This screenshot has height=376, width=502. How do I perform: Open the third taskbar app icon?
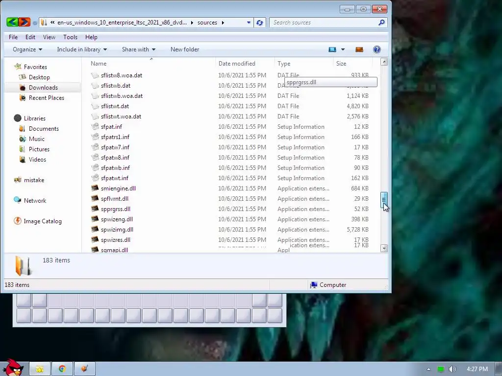(x=84, y=369)
